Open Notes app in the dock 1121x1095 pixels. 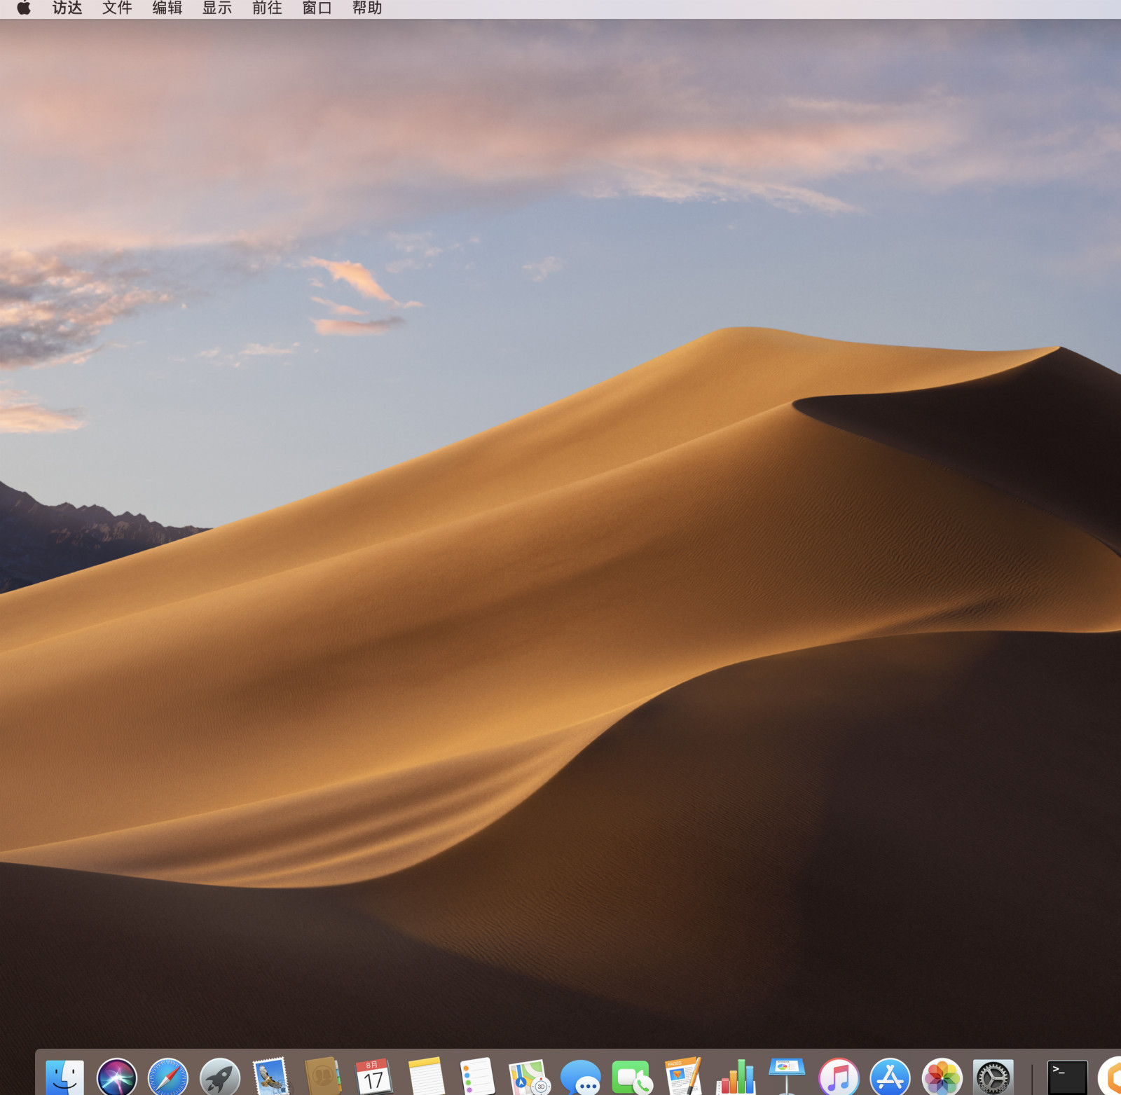tap(426, 1077)
